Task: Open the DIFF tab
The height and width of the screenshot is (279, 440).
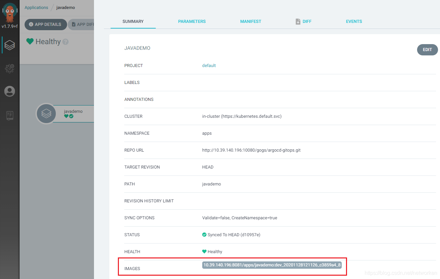Action: (304, 21)
